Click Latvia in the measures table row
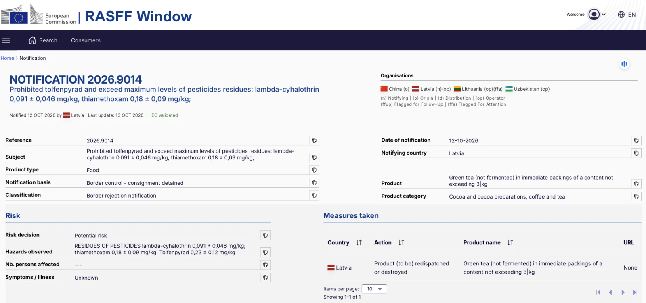 [340, 267]
